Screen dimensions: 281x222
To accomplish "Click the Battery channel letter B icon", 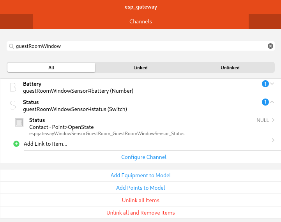I will [x=13, y=88].
